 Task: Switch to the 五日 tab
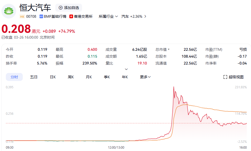click(x=34, y=77)
